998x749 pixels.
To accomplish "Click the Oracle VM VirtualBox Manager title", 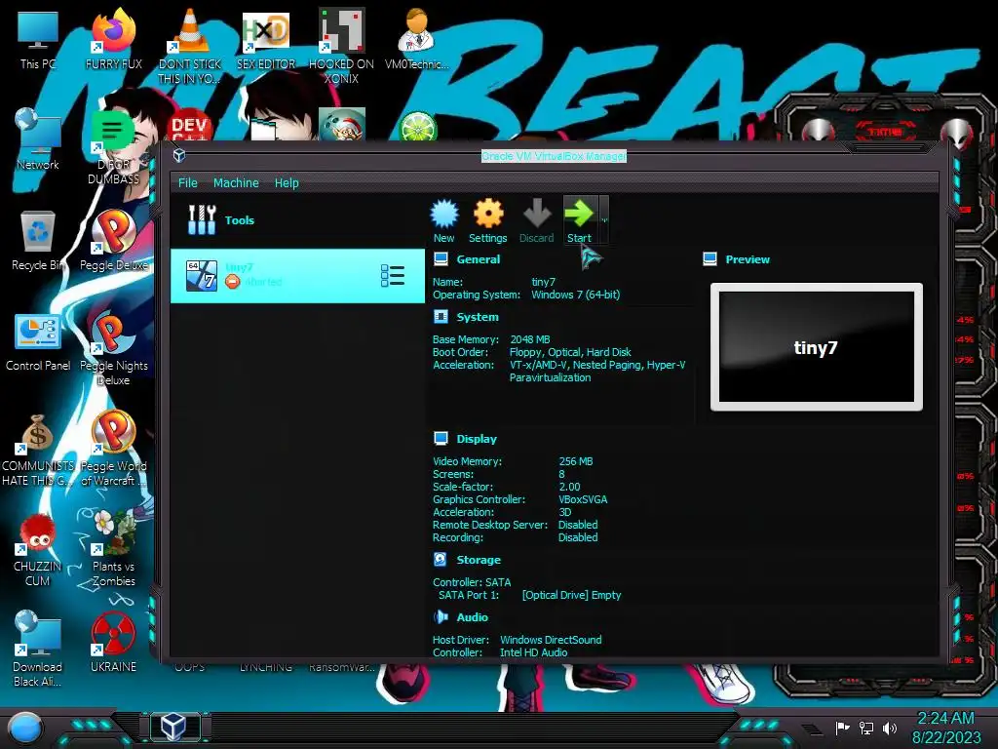I will (554, 156).
